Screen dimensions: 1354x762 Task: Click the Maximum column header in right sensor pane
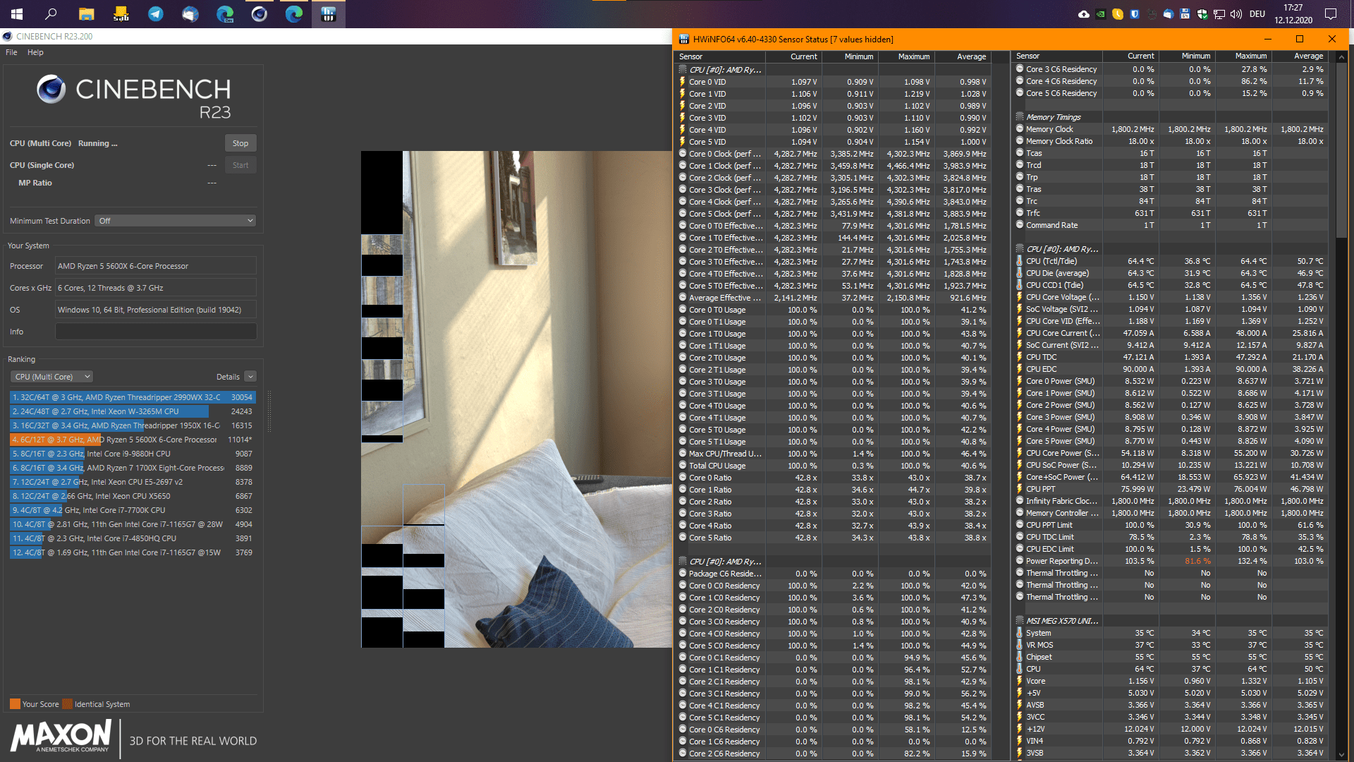click(1243, 56)
